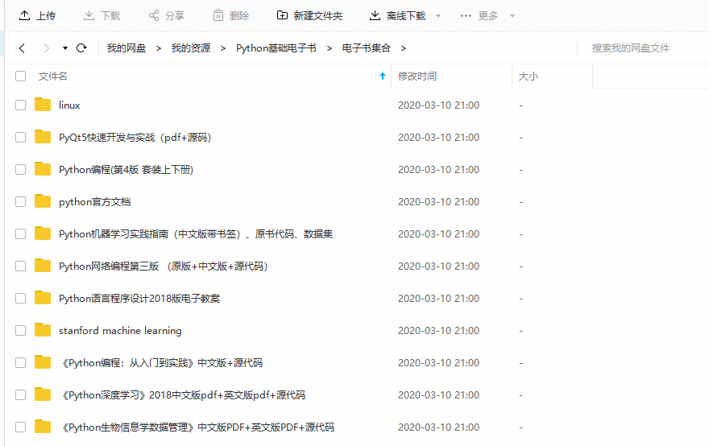Viewport: 709px width, 446px height.
Task: Click the Offline Download (离线下载) icon
Action: pos(375,16)
